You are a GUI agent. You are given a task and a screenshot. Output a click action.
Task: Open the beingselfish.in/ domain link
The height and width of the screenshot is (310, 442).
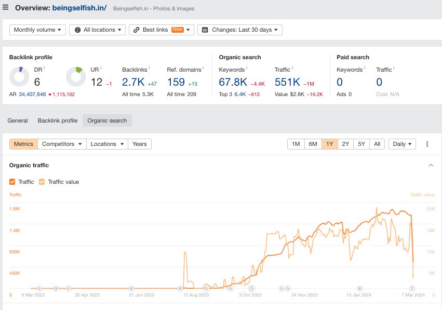pos(79,8)
